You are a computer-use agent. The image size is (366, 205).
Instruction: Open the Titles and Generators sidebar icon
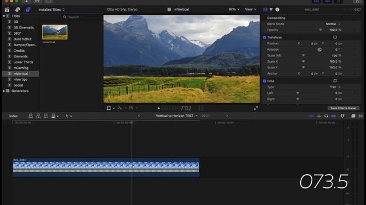pos(28,10)
